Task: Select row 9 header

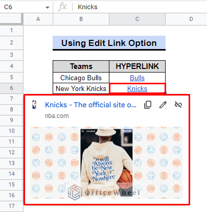Action: [x=11, y=120]
